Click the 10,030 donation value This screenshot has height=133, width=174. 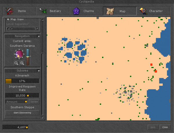(20, 95)
